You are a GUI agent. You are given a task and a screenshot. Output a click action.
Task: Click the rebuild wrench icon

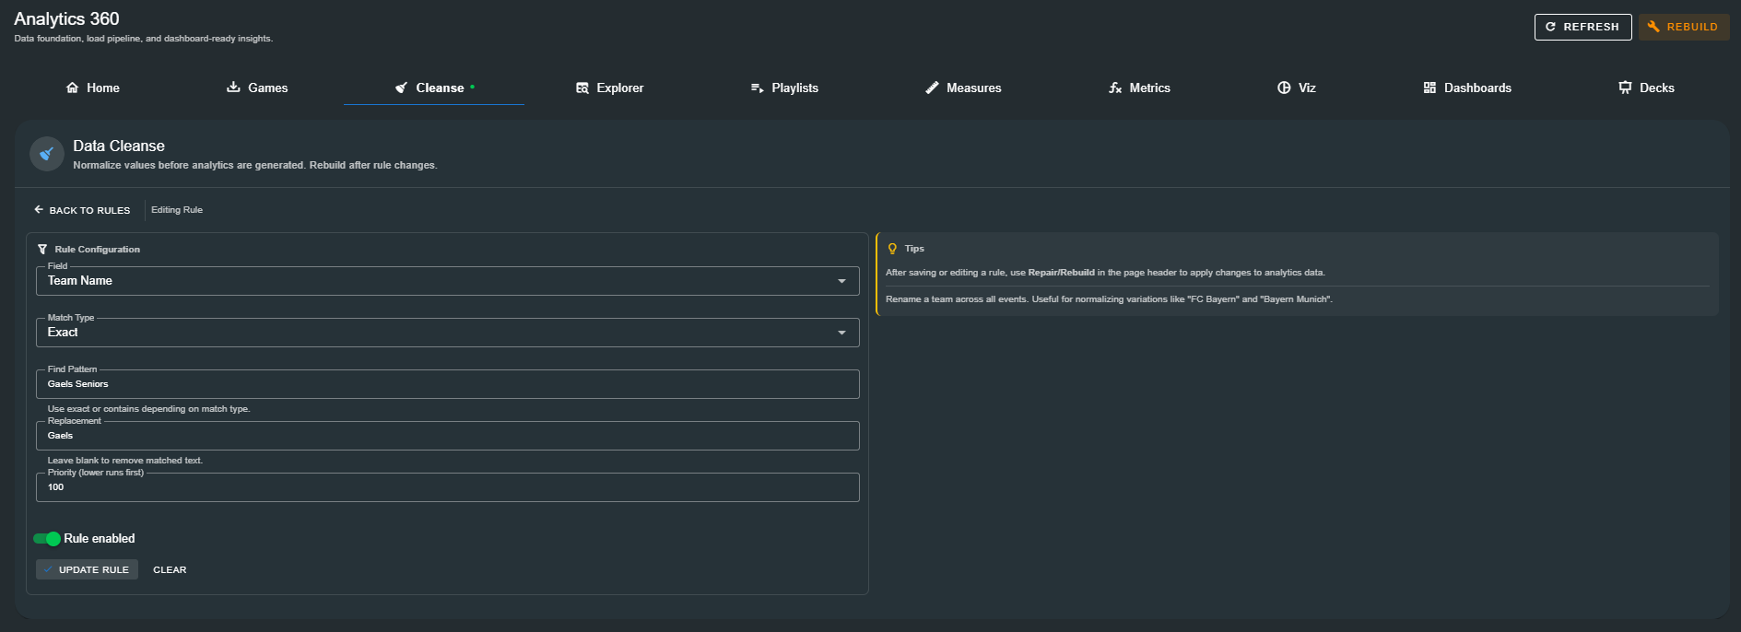(x=1653, y=27)
